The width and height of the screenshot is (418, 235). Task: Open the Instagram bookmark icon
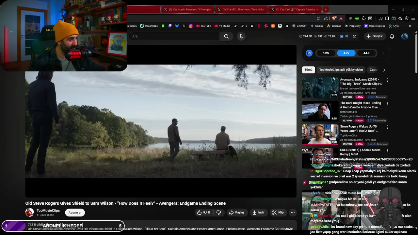point(191,26)
